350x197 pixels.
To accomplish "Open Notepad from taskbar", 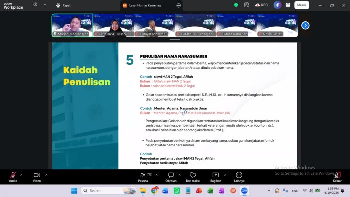I will tap(188, 191).
